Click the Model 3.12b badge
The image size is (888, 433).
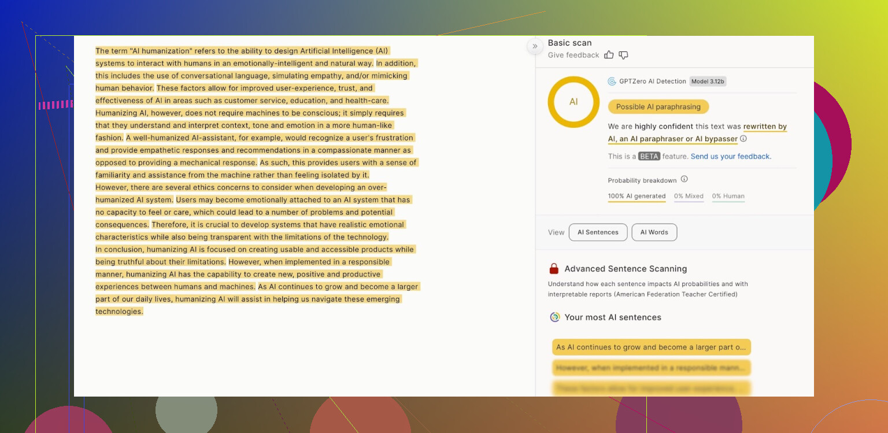click(x=708, y=82)
